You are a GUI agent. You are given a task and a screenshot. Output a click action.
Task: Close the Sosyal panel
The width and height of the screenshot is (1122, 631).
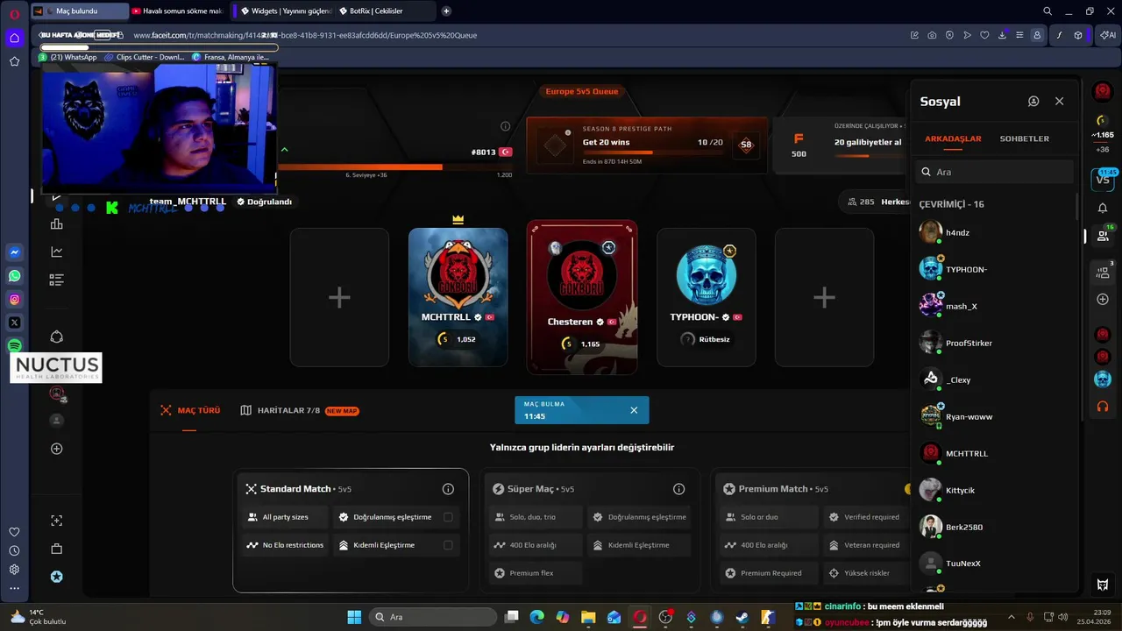(x=1059, y=102)
